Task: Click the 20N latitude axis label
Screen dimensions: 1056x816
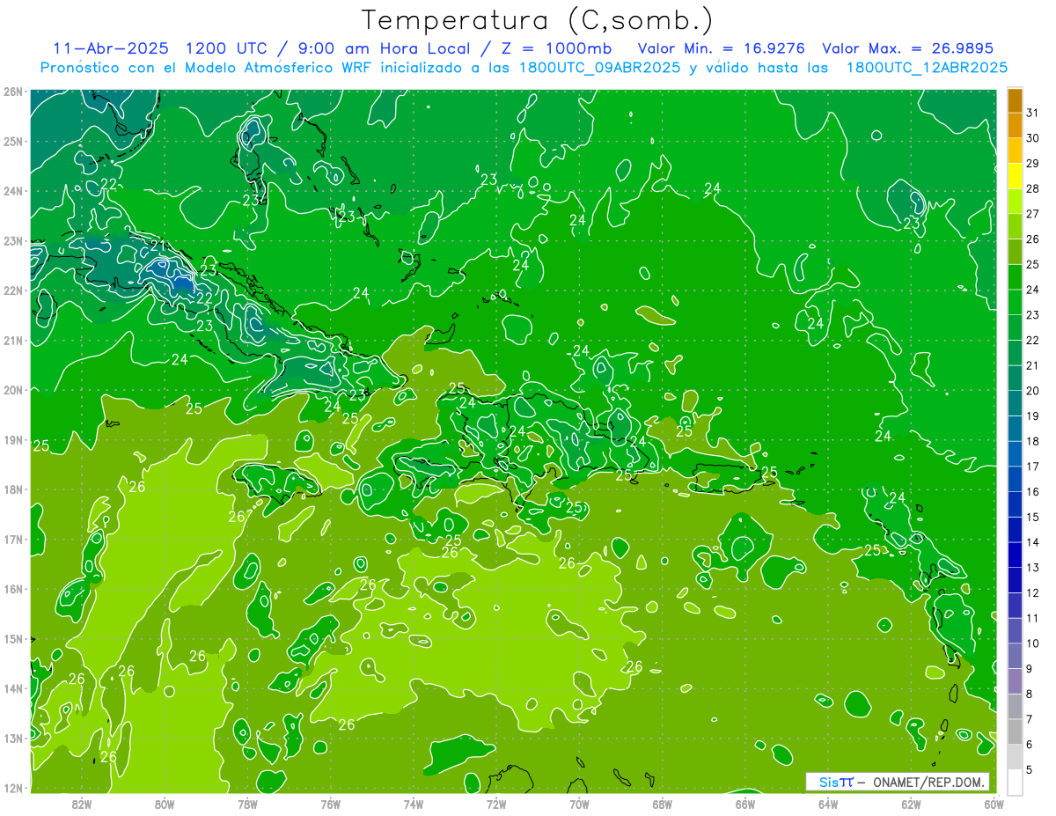Action: click(12, 390)
